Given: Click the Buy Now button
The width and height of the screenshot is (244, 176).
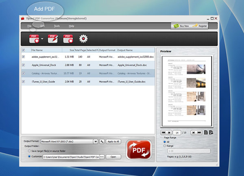Looking at the screenshot, I should 181,26.
